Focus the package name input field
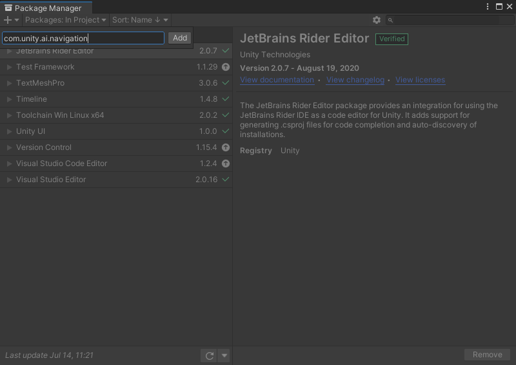 pos(83,38)
